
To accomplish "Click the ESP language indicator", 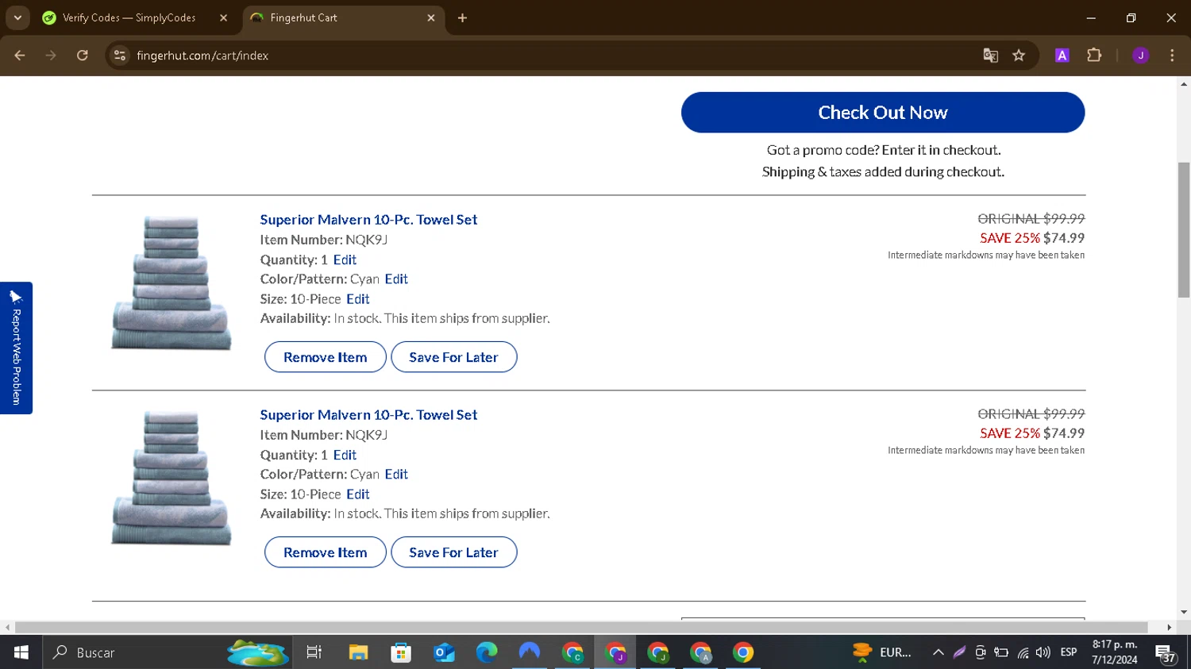I will [1069, 652].
